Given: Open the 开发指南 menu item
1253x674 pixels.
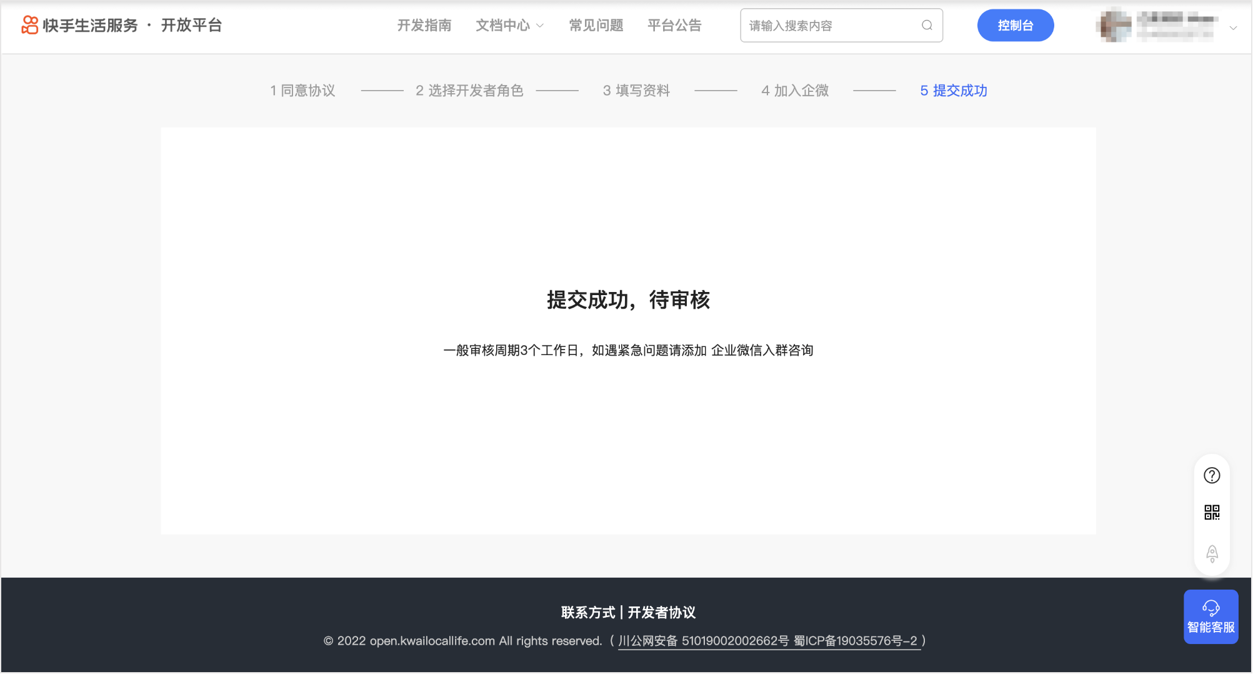Looking at the screenshot, I should (424, 26).
